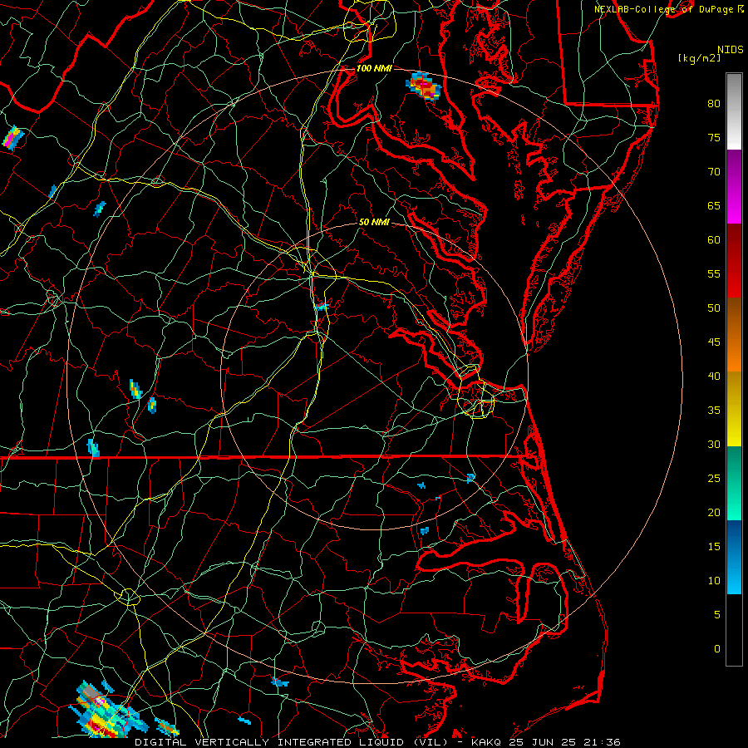748x748 pixels.
Task: Click the 75 value on the scale
Action: (x=714, y=137)
